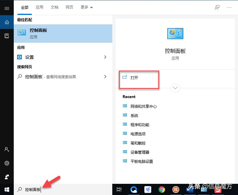Click the feedback icon above Start button
The height and width of the screenshot is (195, 238).
point(7,177)
